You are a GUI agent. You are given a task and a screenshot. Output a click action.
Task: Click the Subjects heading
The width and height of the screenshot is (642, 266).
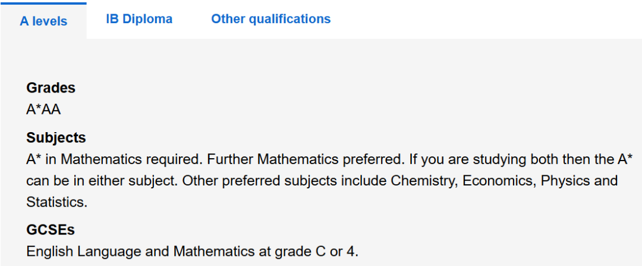(x=56, y=138)
